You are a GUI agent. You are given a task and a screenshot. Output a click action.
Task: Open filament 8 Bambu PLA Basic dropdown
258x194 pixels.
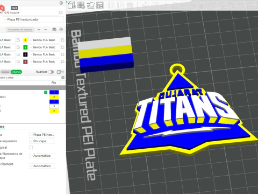[x=44, y=61]
